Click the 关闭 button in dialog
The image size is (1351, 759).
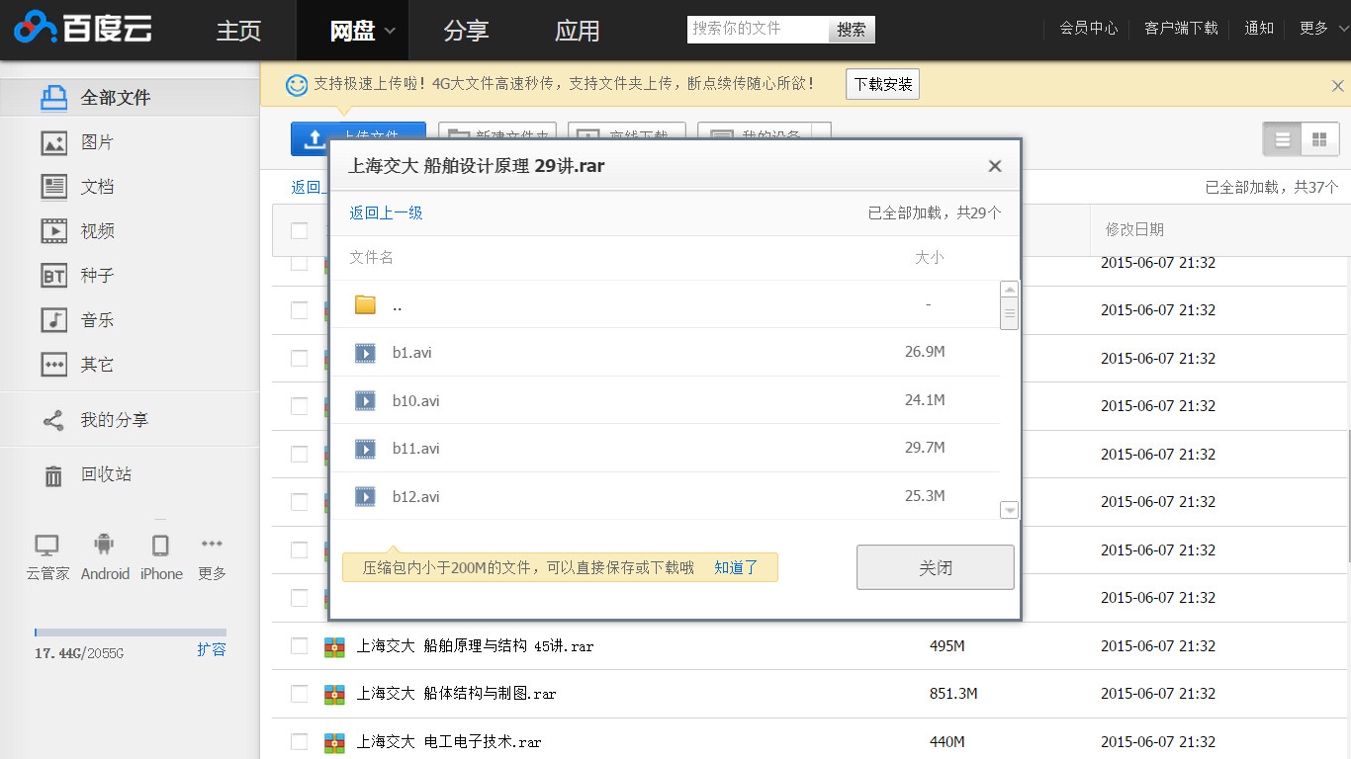pyautogui.click(x=935, y=567)
